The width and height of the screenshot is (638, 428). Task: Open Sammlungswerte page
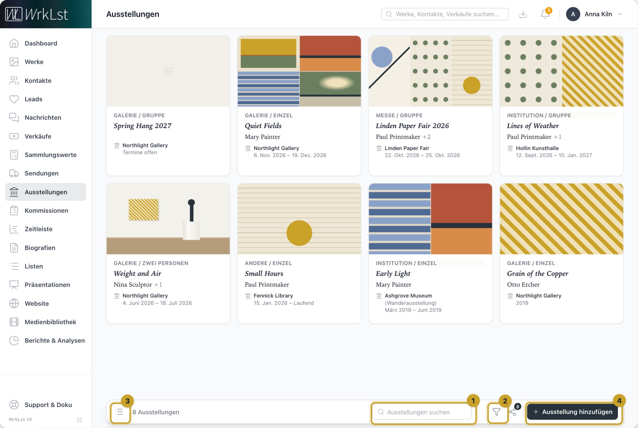point(46,155)
